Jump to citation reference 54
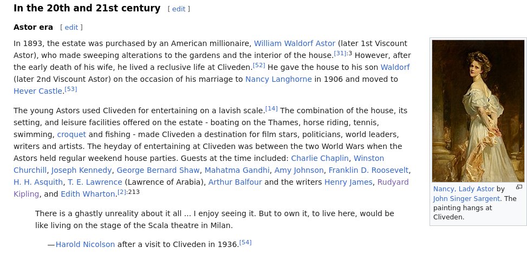The image size is (527, 253). (245, 242)
